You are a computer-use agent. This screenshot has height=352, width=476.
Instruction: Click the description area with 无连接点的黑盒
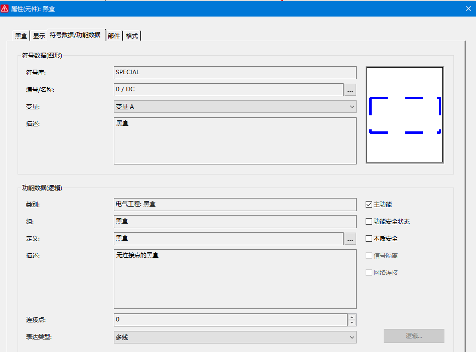pos(235,279)
